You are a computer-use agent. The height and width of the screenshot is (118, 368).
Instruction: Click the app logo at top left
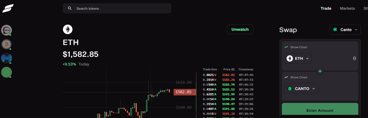point(8,8)
